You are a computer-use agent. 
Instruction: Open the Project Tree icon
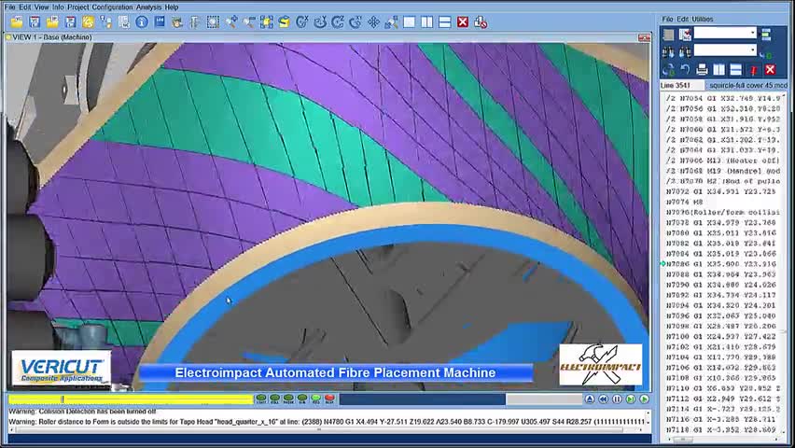click(105, 21)
